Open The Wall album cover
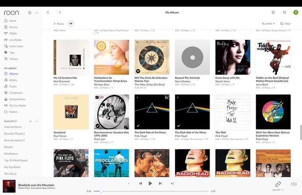The image size is (302, 195). pos(233,112)
